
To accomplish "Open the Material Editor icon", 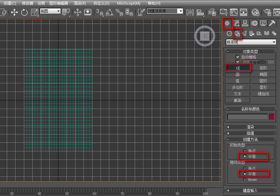I will (x=255, y=12).
